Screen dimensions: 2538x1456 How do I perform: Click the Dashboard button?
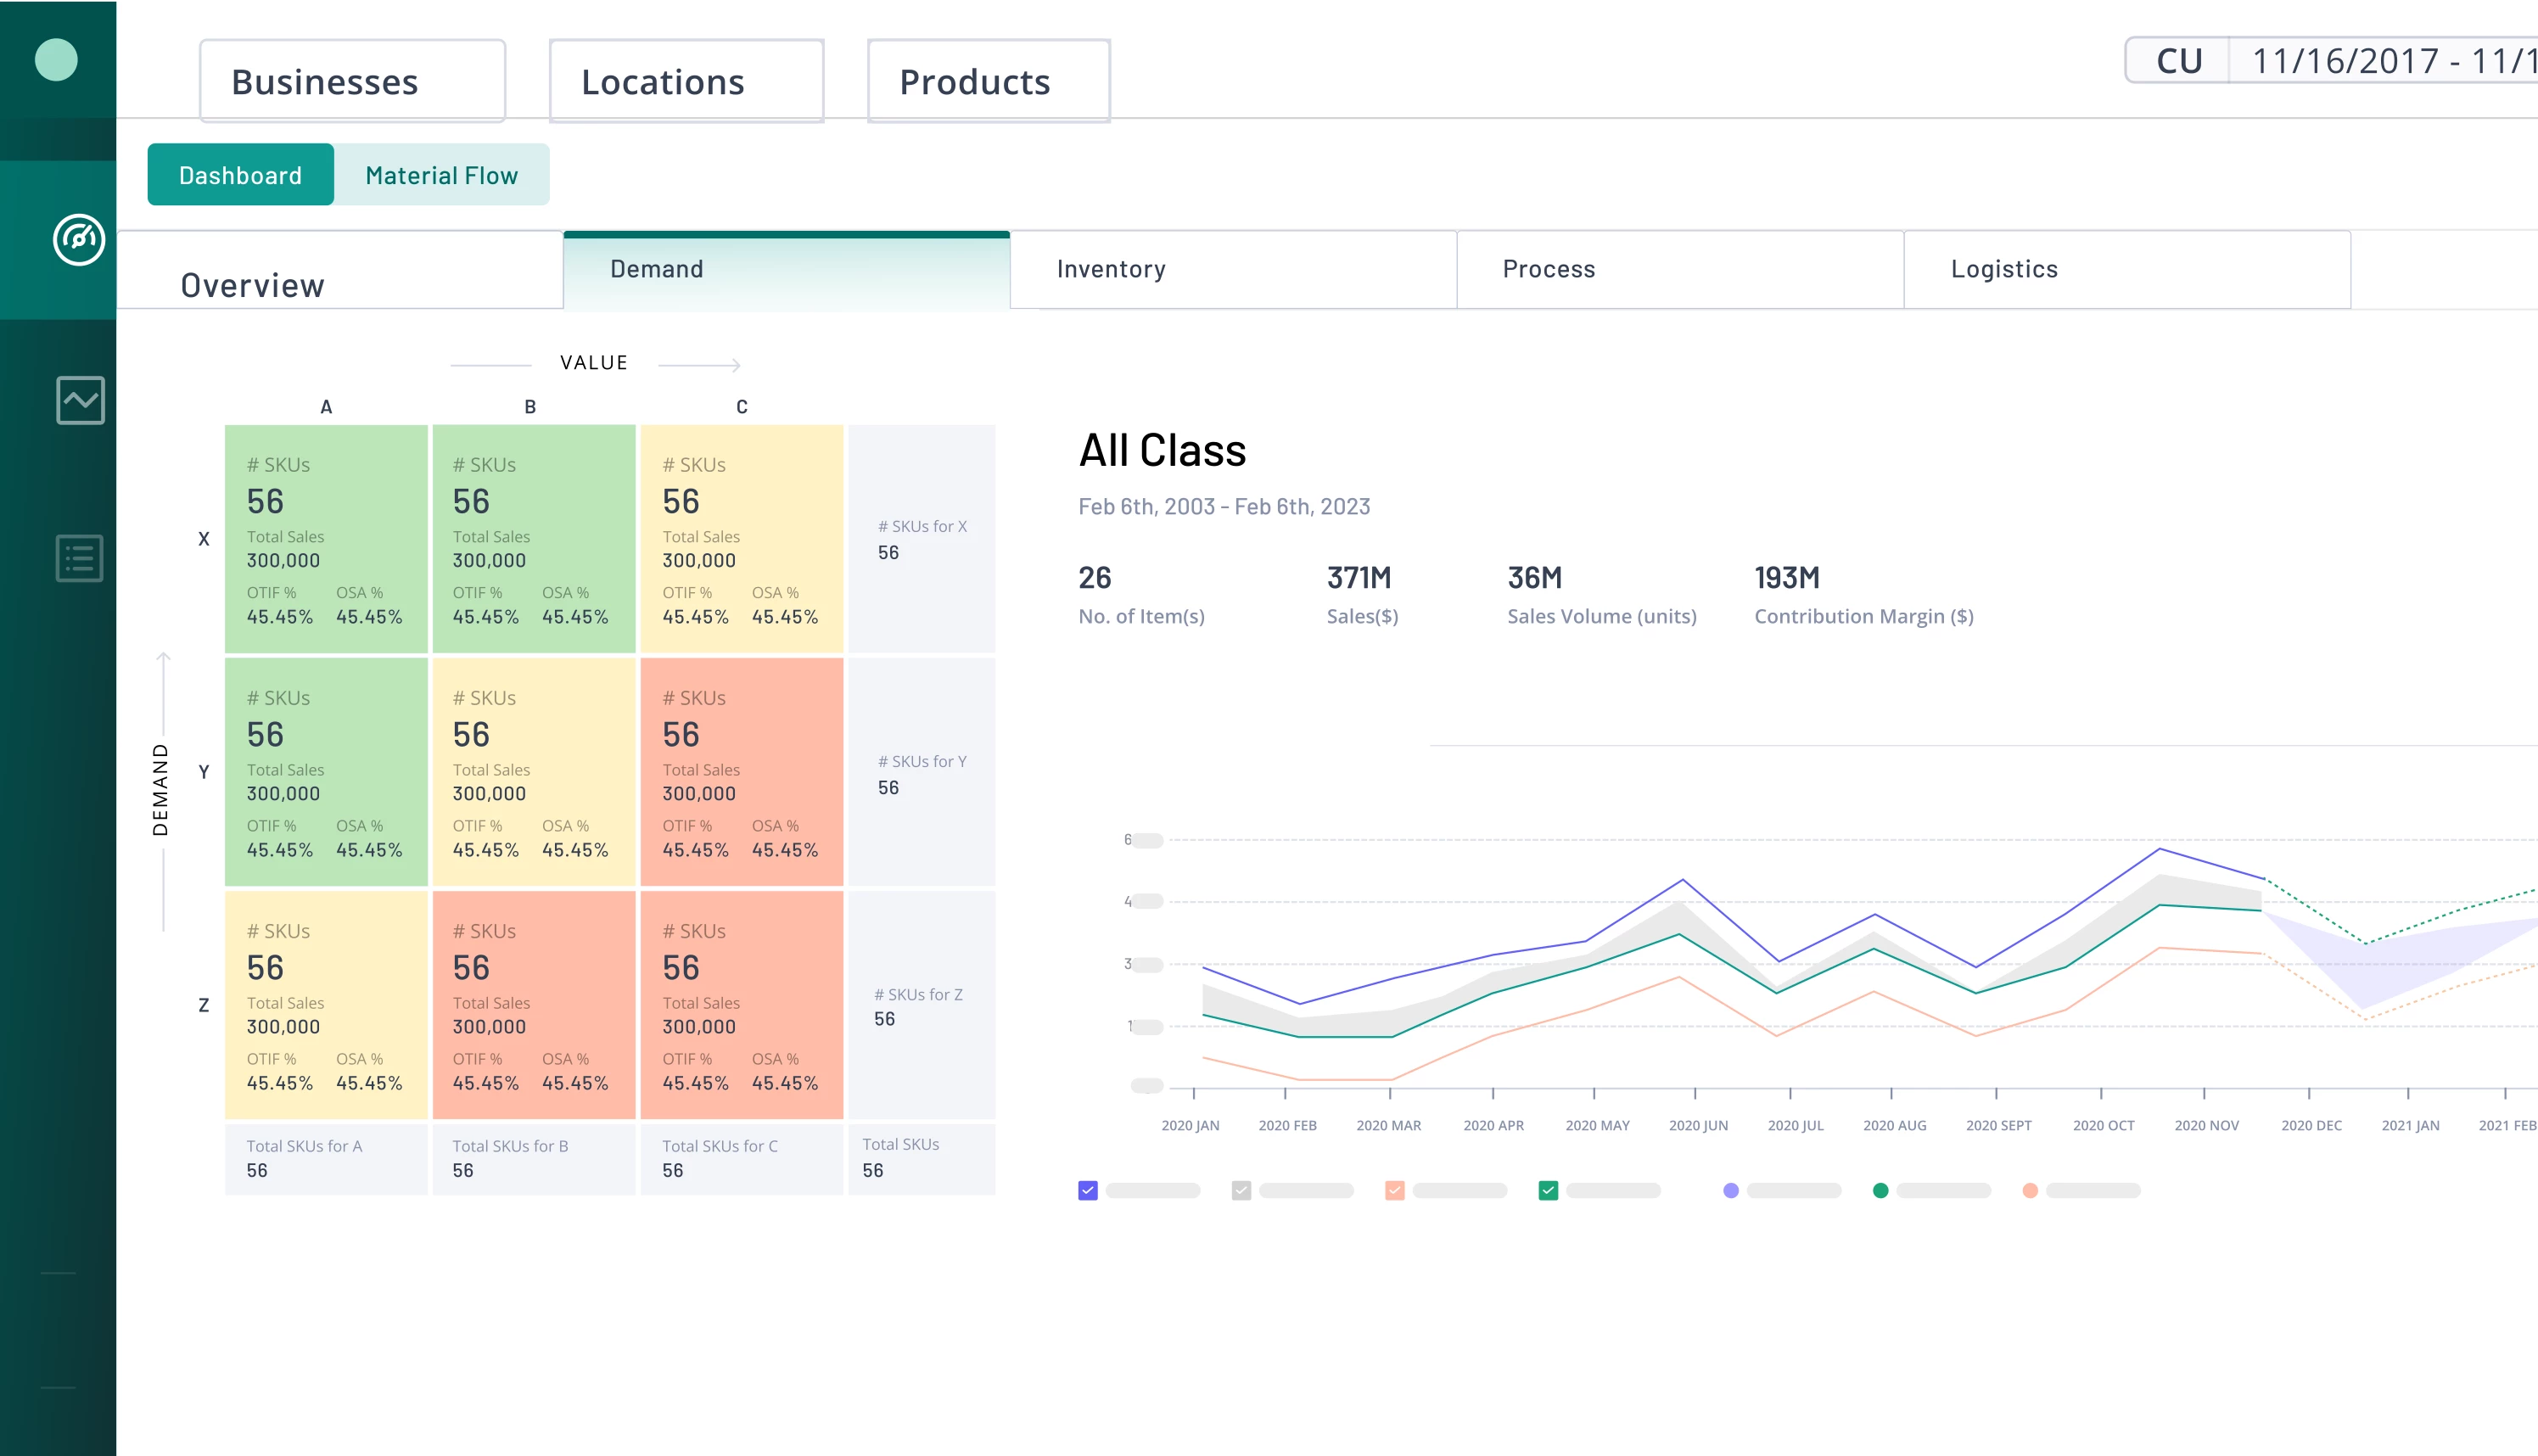click(x=240, y=175)
